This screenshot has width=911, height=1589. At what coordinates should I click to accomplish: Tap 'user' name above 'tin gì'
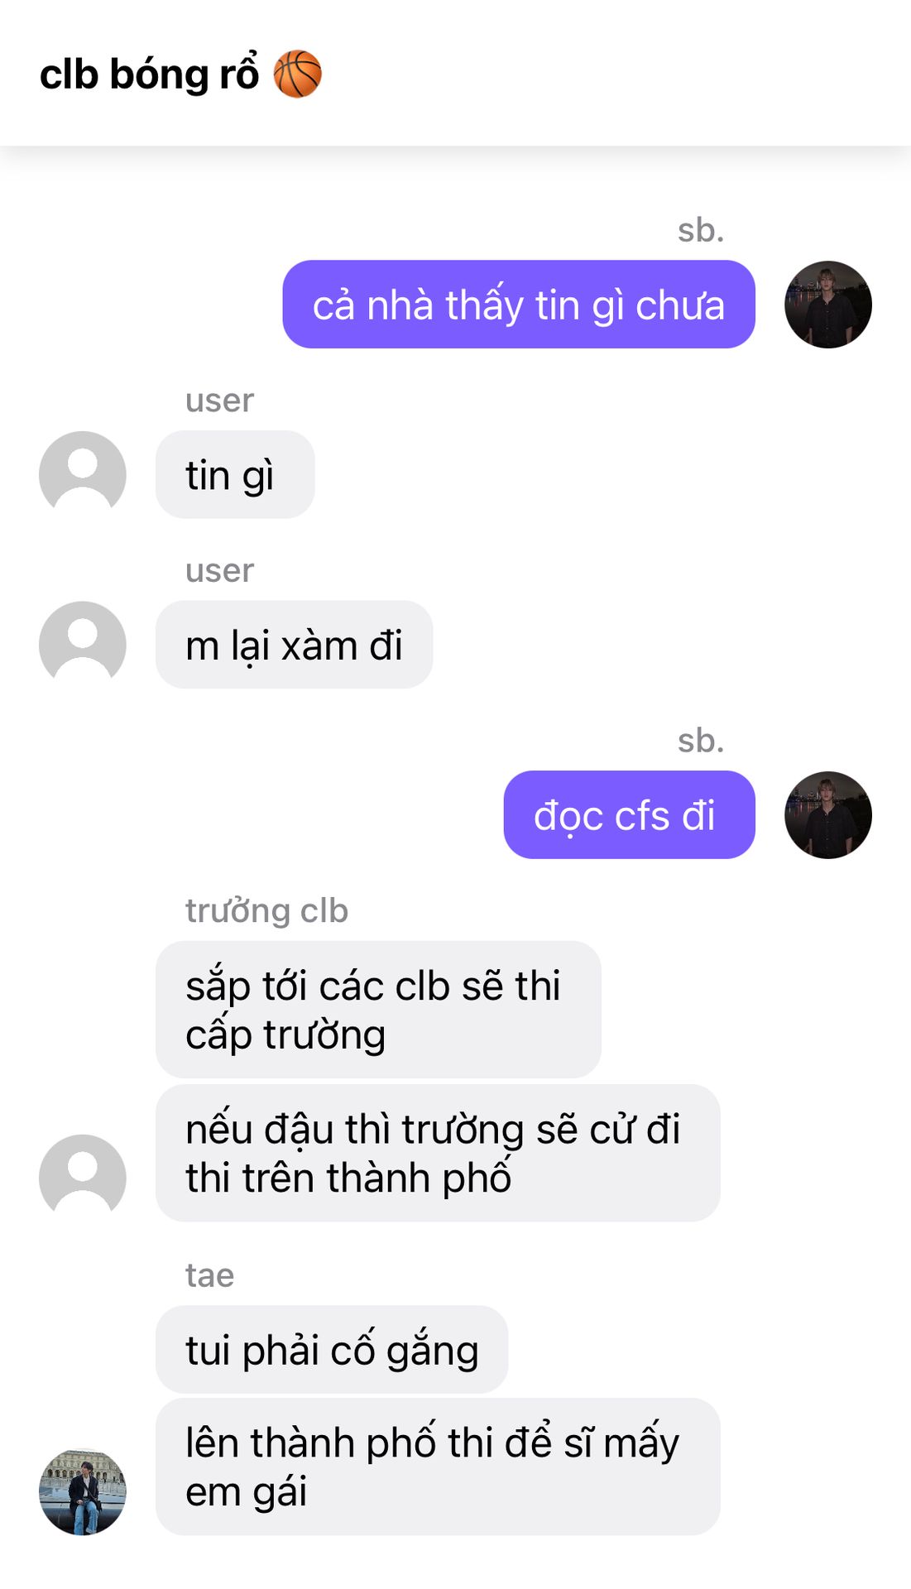(219, 401)
